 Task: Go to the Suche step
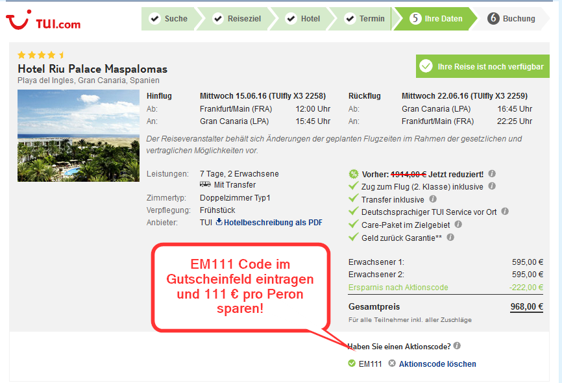coord(169,19)
